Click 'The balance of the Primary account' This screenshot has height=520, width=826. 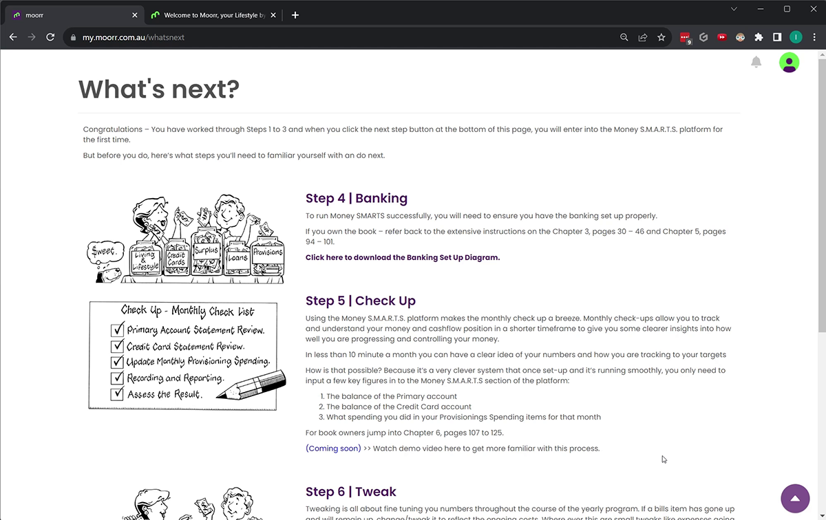tap(392, 396)
